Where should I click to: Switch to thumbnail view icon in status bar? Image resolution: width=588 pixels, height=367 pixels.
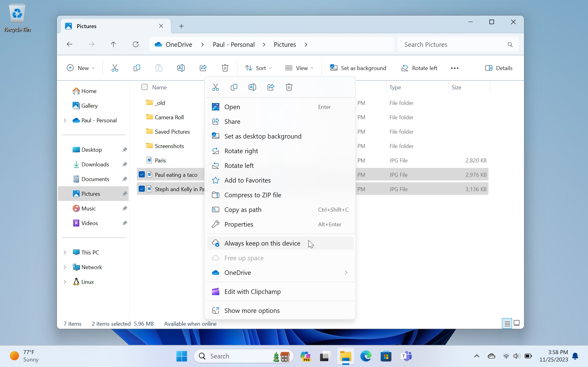click(517, 323)
